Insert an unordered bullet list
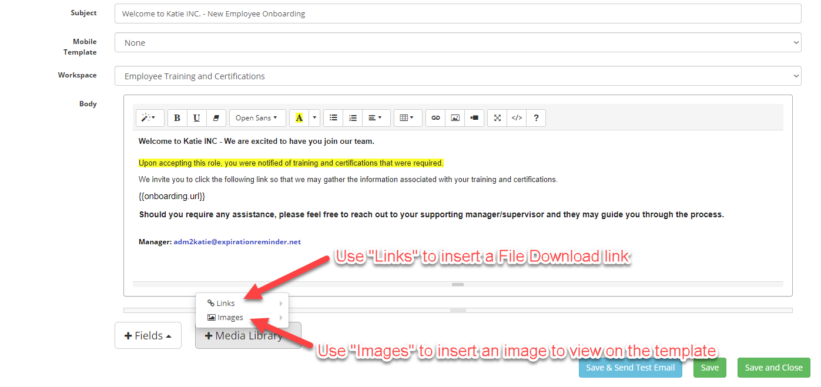The width and height of the screenshot is (821, 387). (x=333, y=118)
